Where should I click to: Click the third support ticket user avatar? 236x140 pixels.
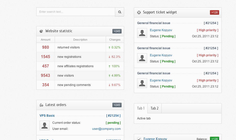point(142,83)
